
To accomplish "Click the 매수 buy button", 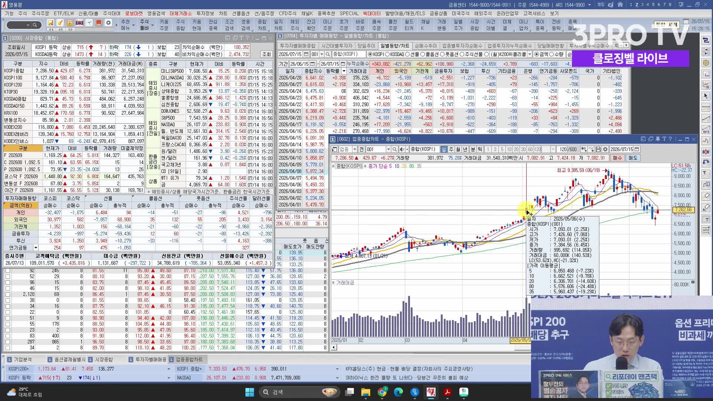I will click(x=617, y=158).
